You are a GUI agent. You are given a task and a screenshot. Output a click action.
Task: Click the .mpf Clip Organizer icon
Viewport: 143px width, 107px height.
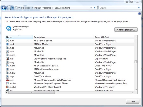(7, 58)
